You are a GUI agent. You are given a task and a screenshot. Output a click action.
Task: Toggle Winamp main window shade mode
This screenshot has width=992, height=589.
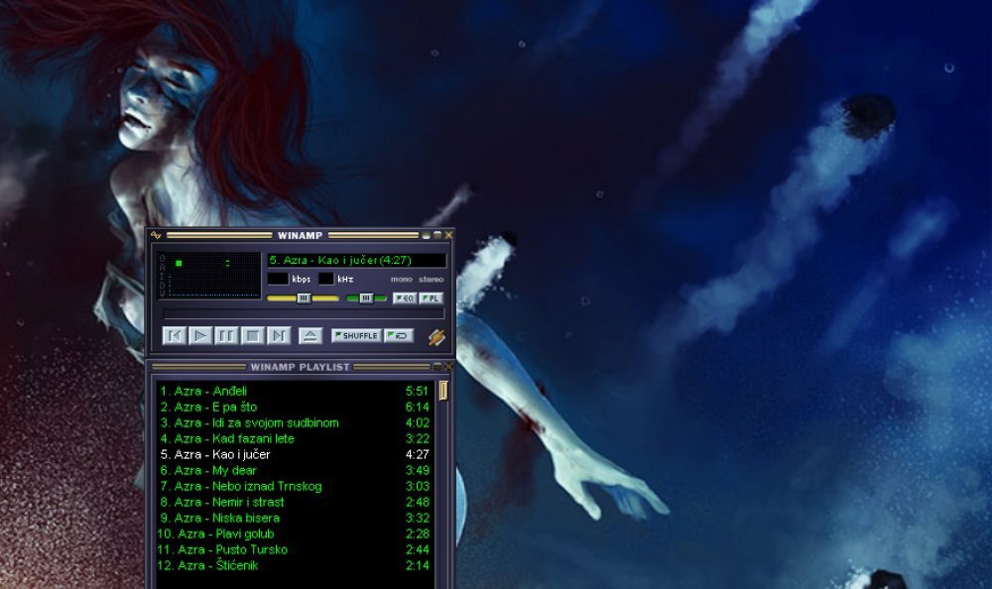tap(437, 235)
